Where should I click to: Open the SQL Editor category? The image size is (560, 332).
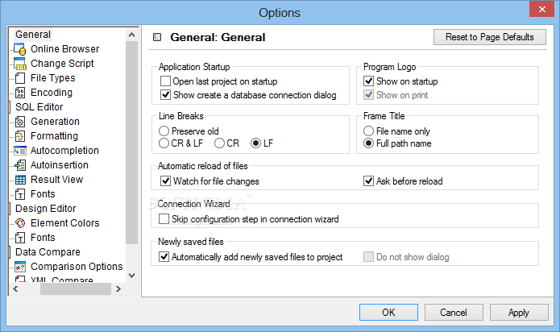39,107
